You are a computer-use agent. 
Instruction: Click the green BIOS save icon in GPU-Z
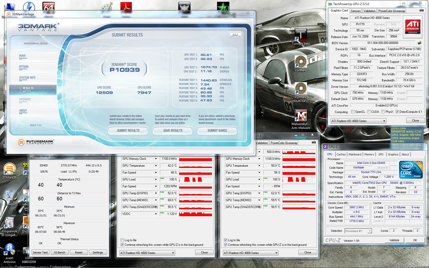[419, 43]
